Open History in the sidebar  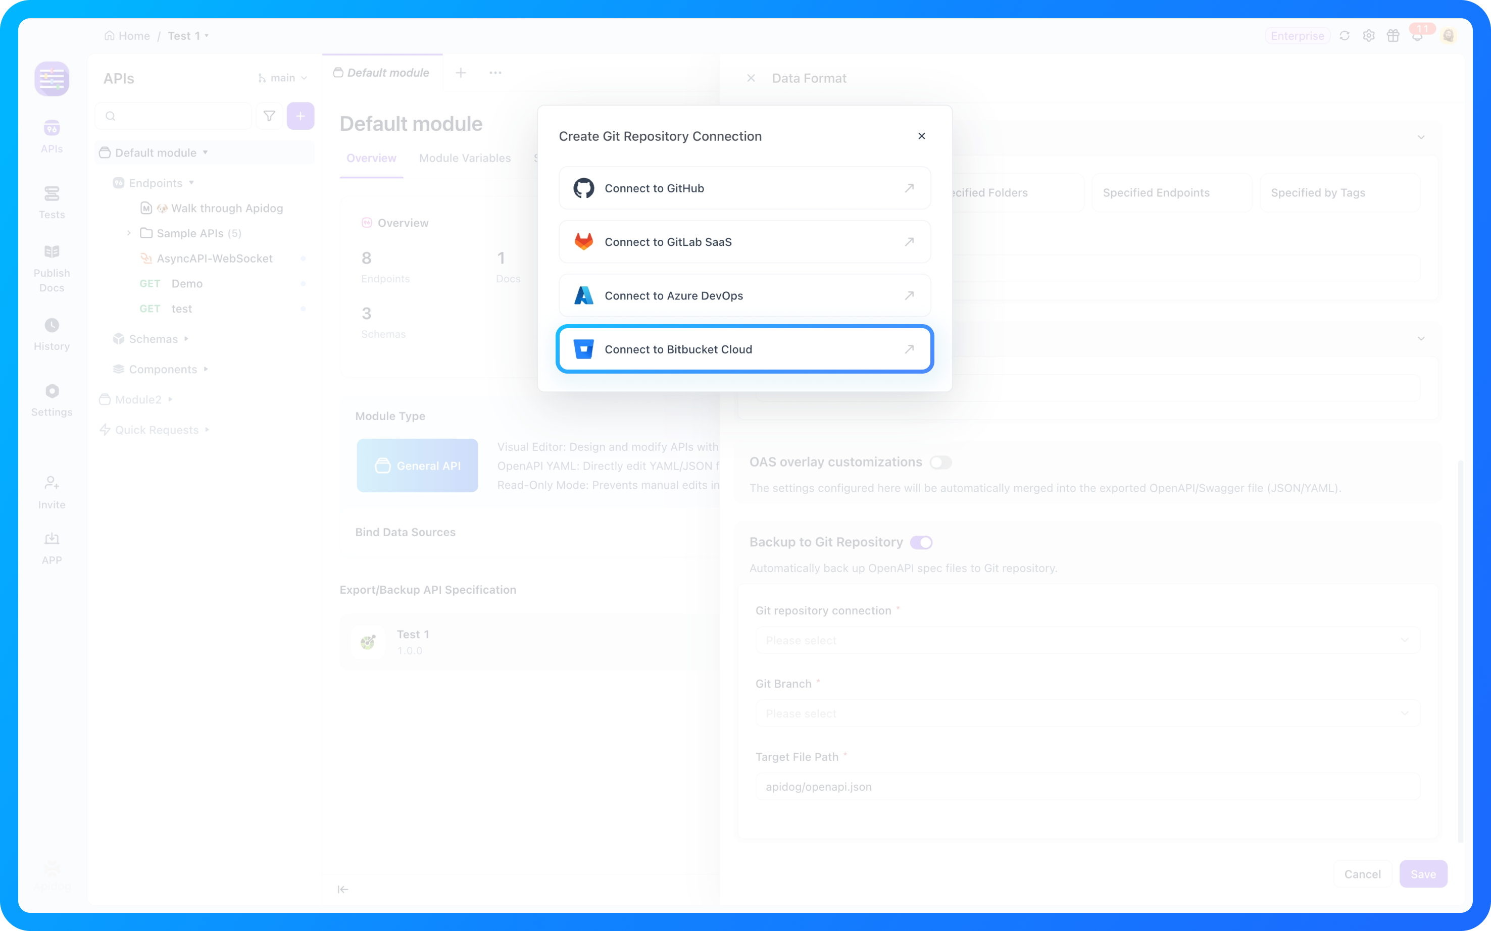point(52,334)
